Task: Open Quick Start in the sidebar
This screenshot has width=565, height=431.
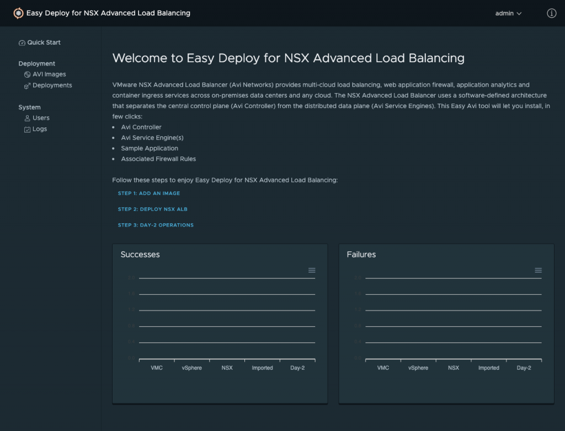Action: [44, 42]
